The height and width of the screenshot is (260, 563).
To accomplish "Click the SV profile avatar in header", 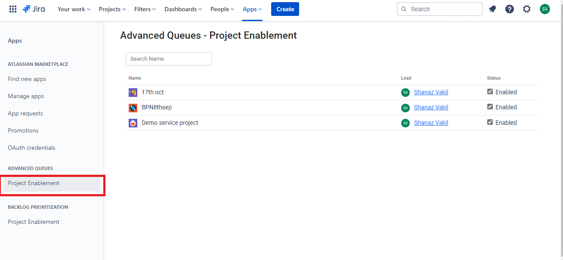I will [x=545, y=9].
